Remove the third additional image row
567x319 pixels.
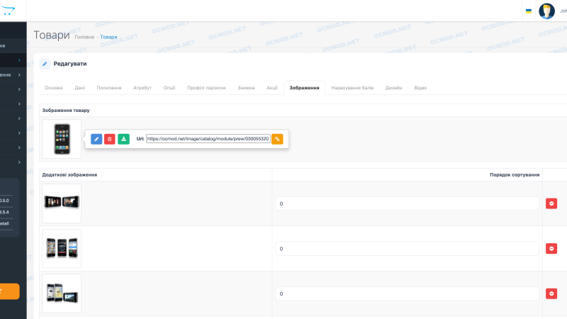pos(551,293)
